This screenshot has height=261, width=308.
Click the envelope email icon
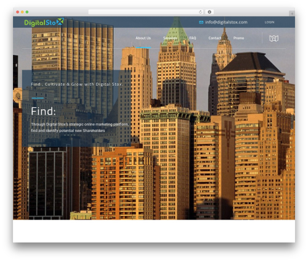(201, 22)
